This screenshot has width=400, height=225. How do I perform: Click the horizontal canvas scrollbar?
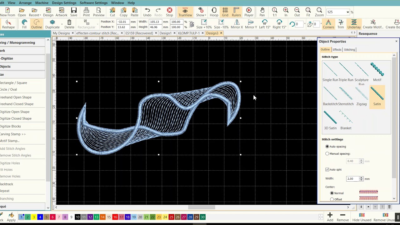[202, 207]
